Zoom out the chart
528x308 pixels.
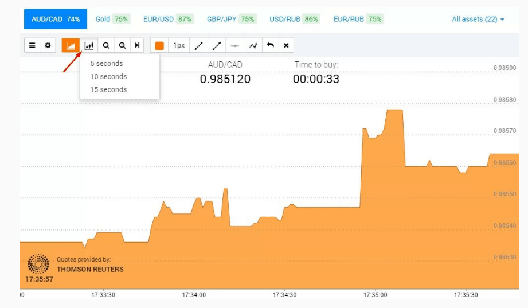tap(106, 45)
